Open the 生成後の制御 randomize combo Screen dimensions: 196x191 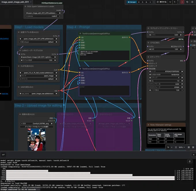pyautogui.click(x=166, y=75)
